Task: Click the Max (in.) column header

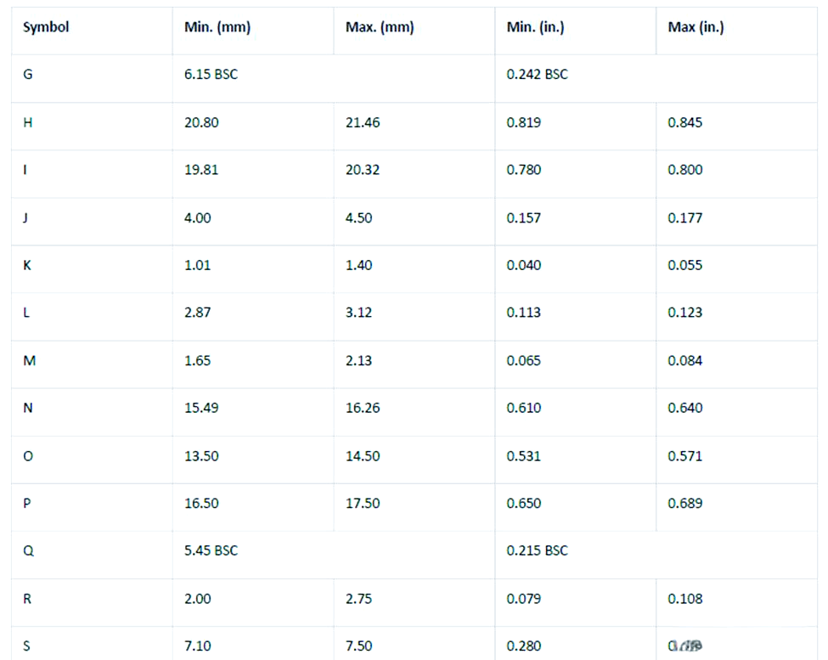Action: pos(696,27)
